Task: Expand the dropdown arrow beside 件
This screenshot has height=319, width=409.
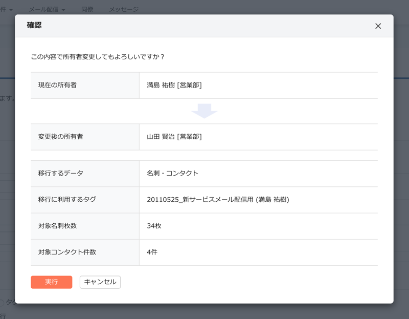Action: tap(11, 10)
